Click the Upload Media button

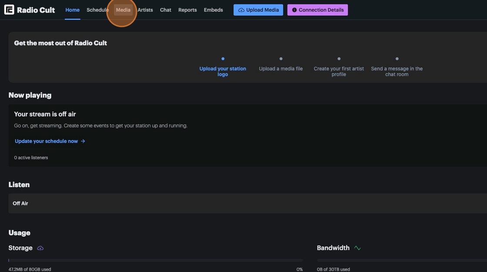click(x=258, y=10)
